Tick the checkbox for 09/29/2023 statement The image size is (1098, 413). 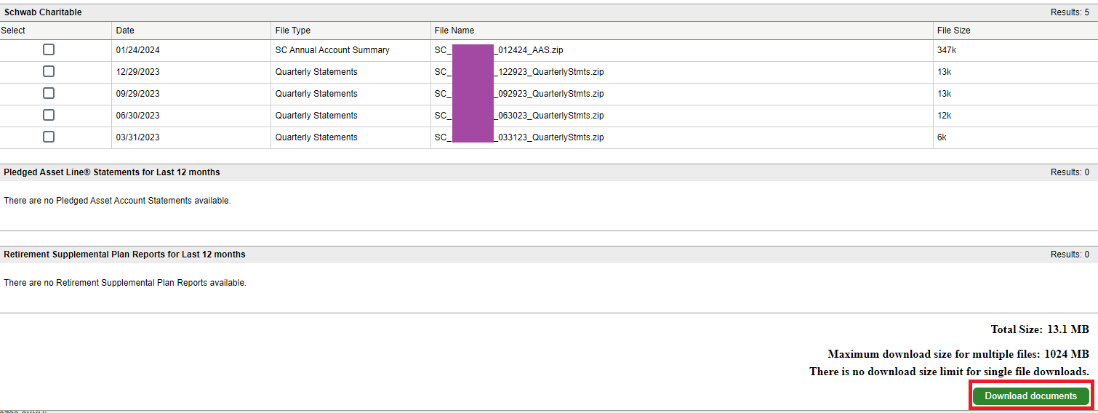point(49,93)
